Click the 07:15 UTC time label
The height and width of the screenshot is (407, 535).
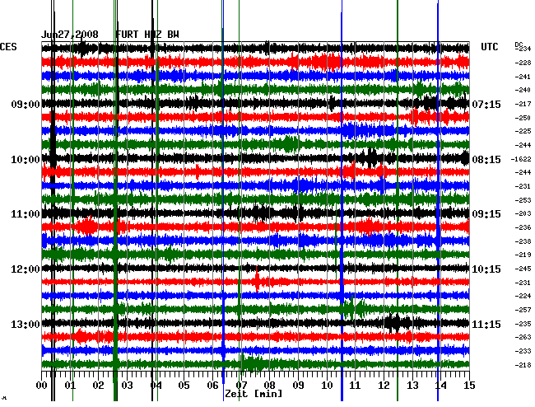[486, 104]
